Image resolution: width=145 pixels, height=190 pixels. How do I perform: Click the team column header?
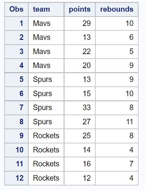(46, 9)
